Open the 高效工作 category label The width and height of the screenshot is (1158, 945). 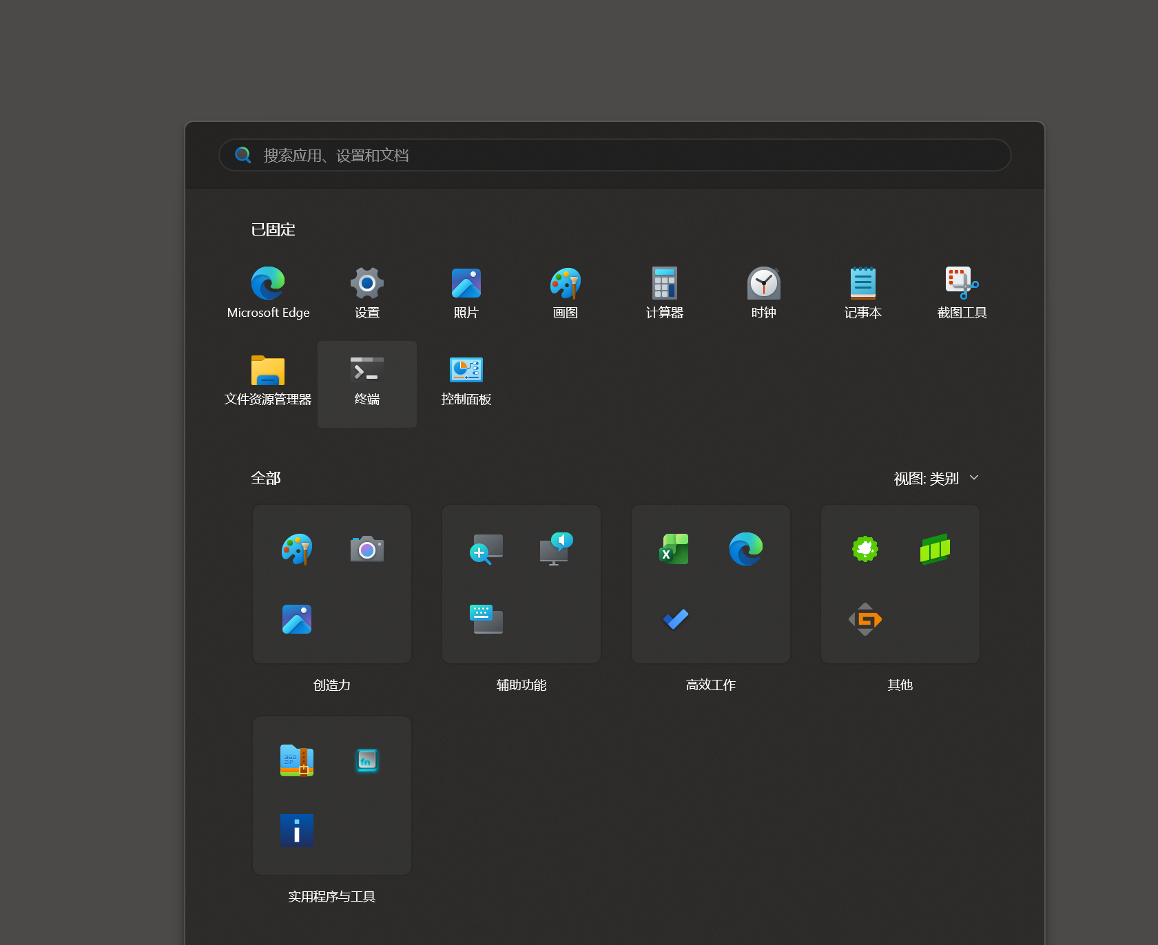click(711, 685)
